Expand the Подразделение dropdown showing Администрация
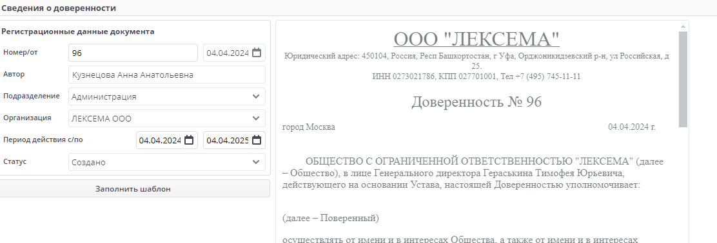 167,96
